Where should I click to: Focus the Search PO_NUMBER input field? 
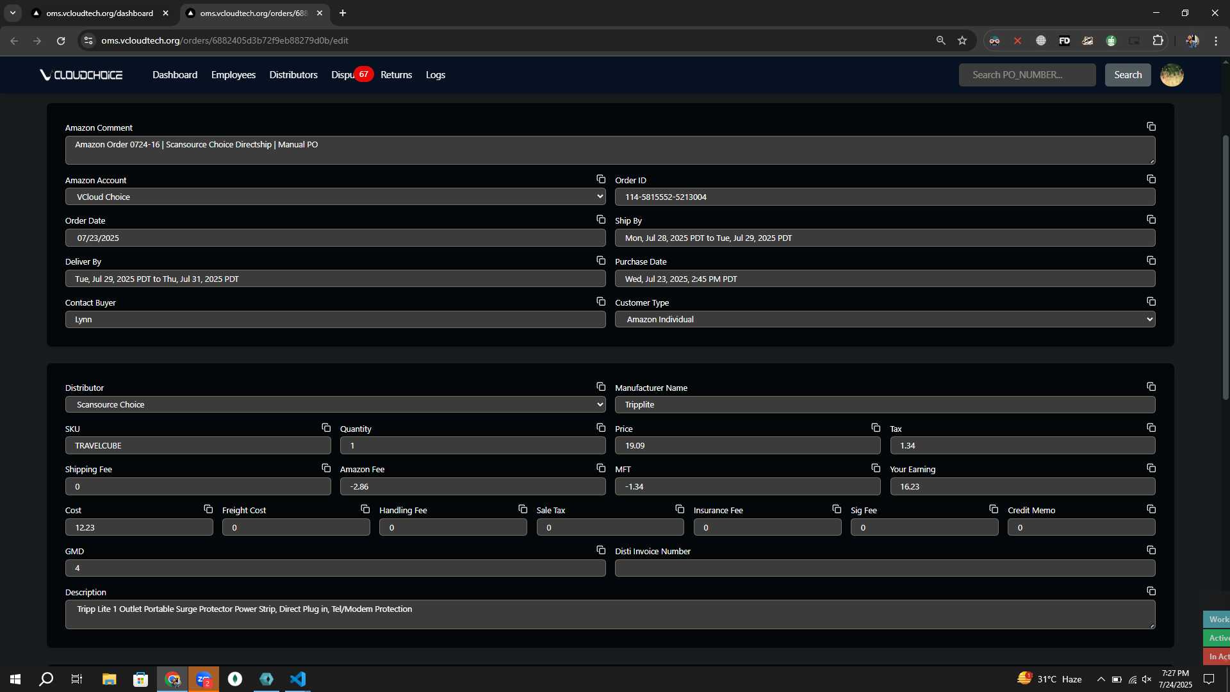[x=1027, y=75]
